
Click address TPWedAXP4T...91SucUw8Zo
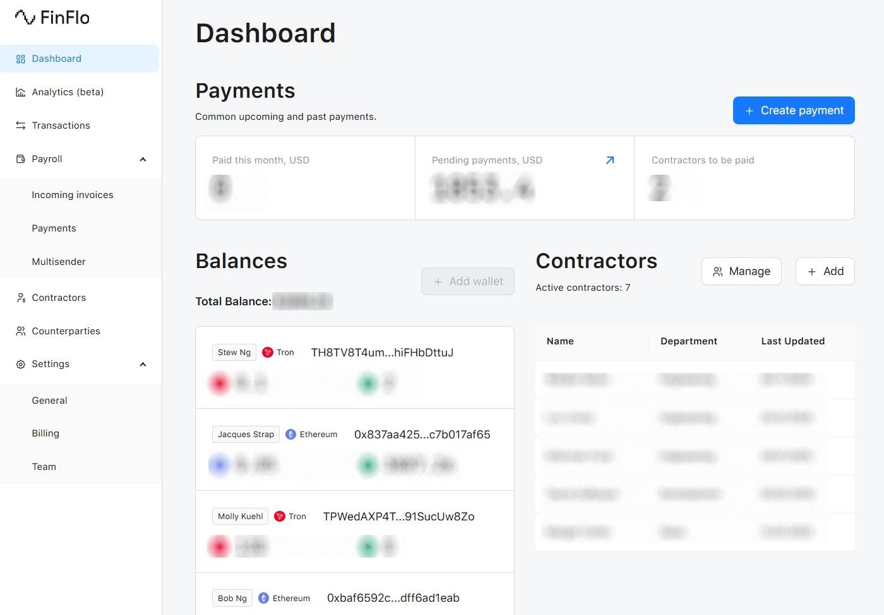tap(398, 517)
